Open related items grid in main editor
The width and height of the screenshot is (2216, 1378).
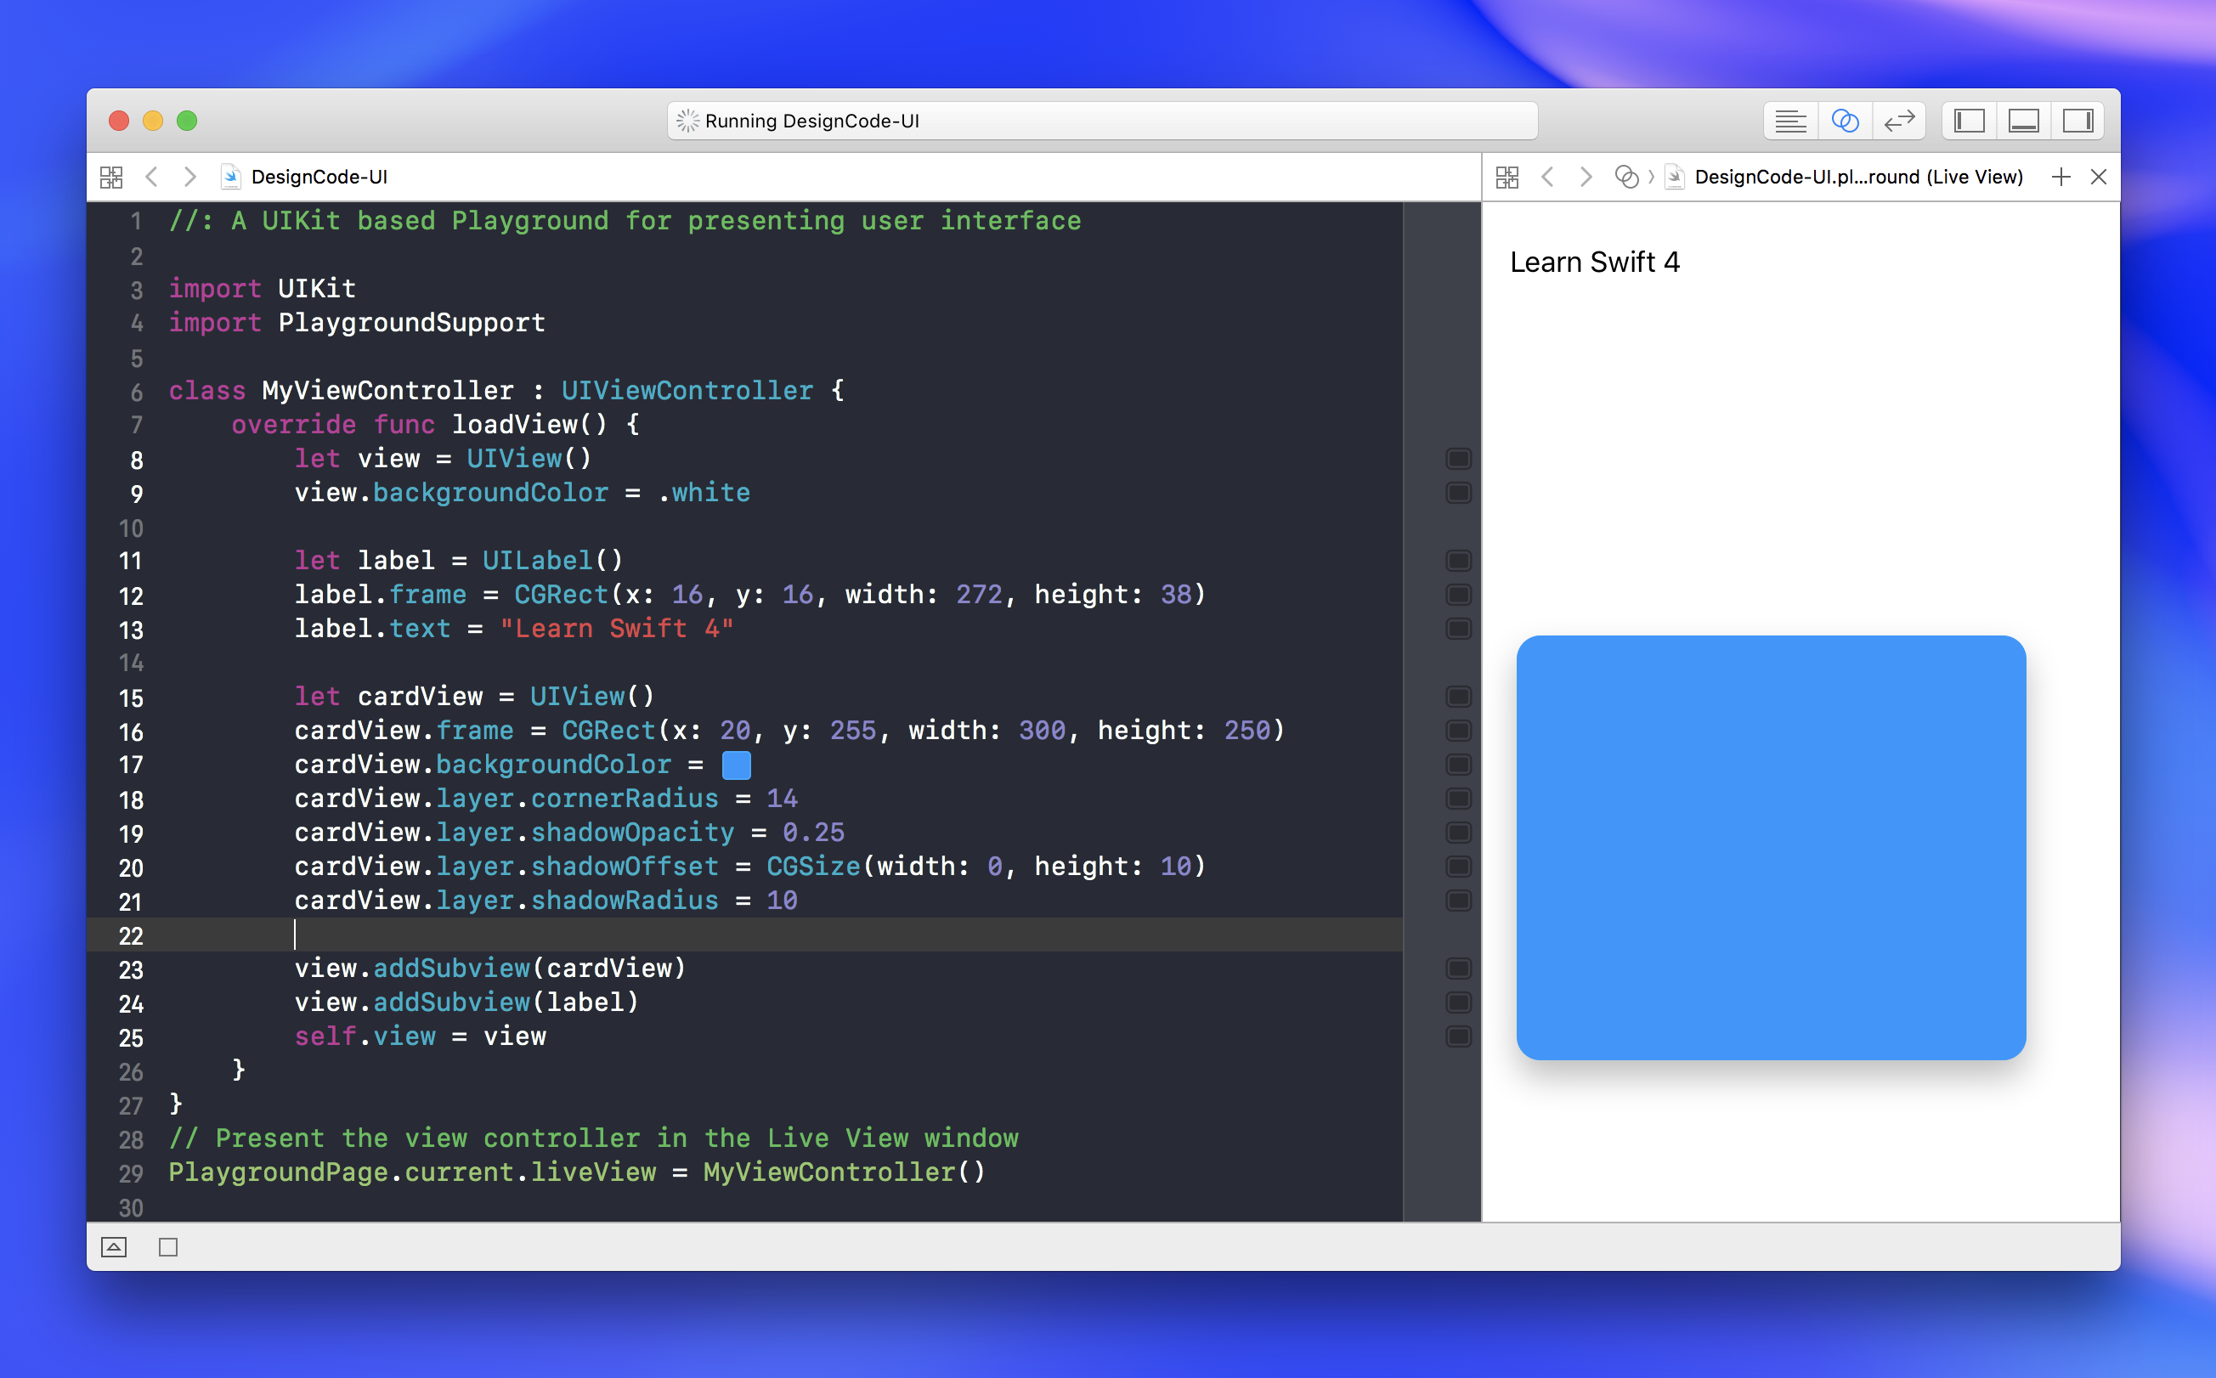(x=111, y=177)
